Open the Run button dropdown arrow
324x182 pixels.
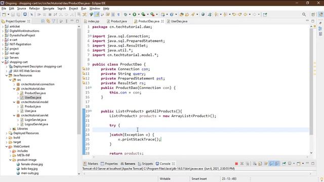[x=139, y=15]
